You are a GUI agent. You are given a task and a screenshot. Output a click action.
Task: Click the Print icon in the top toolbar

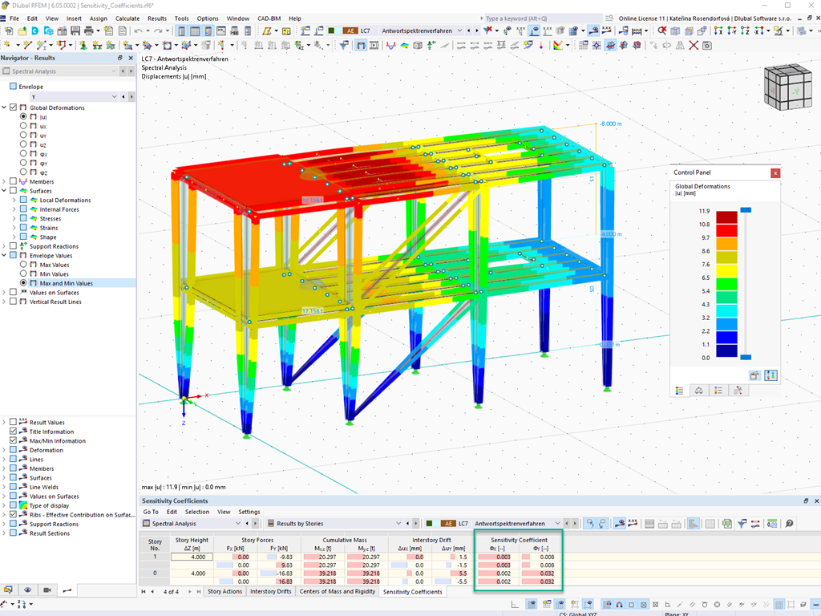coord(89,31)
